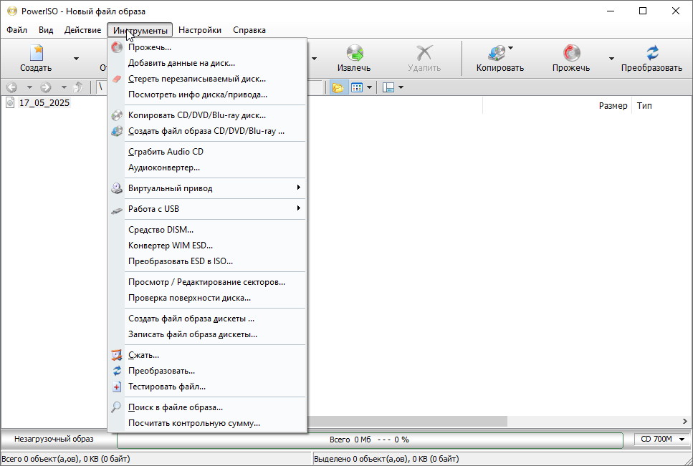Click the path address field
Screen dimensions: 693x466
210,87
